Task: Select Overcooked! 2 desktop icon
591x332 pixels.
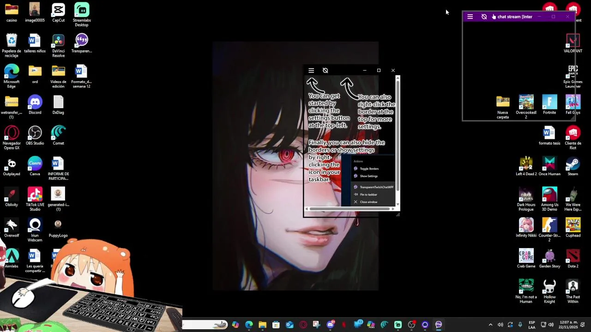Action: point(526,107)
